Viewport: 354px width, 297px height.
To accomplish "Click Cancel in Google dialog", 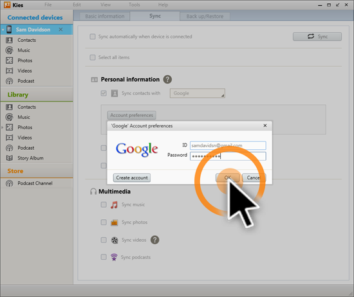I will [x=254, y=177].
